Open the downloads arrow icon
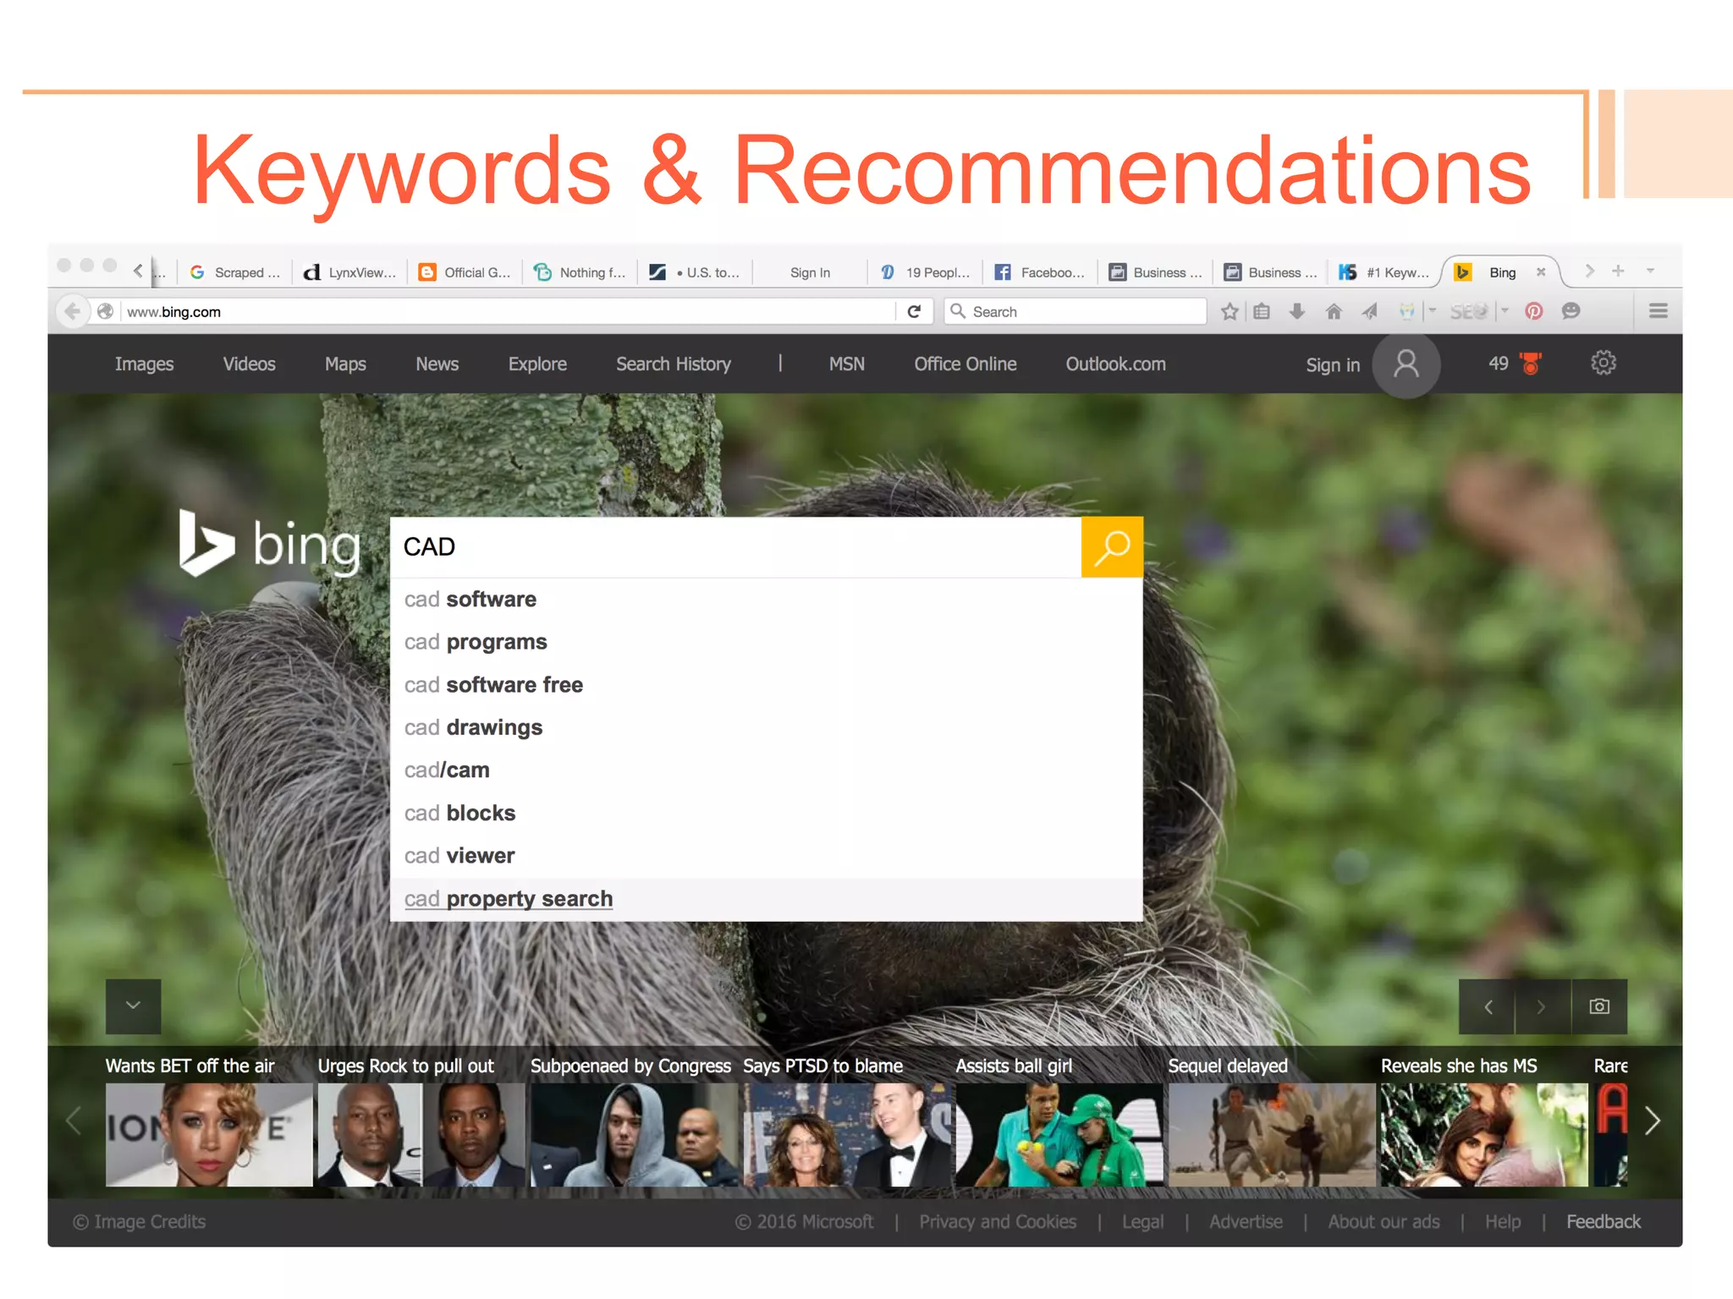 [x=1296, y=311]
